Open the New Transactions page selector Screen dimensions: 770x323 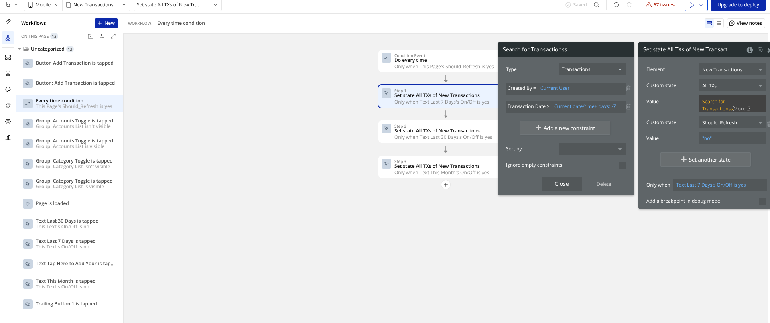tap(96, 5)
